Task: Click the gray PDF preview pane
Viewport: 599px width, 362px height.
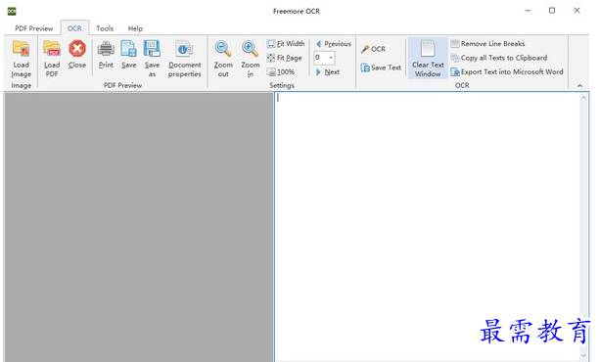Action: pyautogui.click(x=139, y=227)
